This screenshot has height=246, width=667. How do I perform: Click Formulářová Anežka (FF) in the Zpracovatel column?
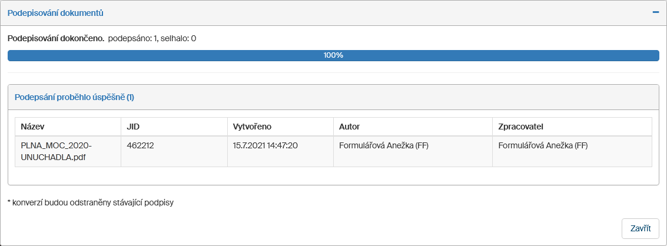pyautogui.click(x=543, y=145)
